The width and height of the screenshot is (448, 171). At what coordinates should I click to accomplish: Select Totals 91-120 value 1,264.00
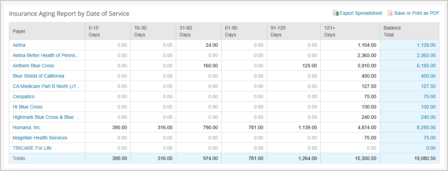coord(308,158)
